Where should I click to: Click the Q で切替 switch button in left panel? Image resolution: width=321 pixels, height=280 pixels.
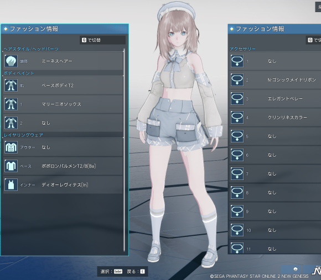pos(102,40)
